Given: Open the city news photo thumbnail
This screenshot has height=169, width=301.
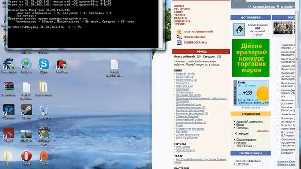Looking at the screenshot, I should (x=283, y=28).
